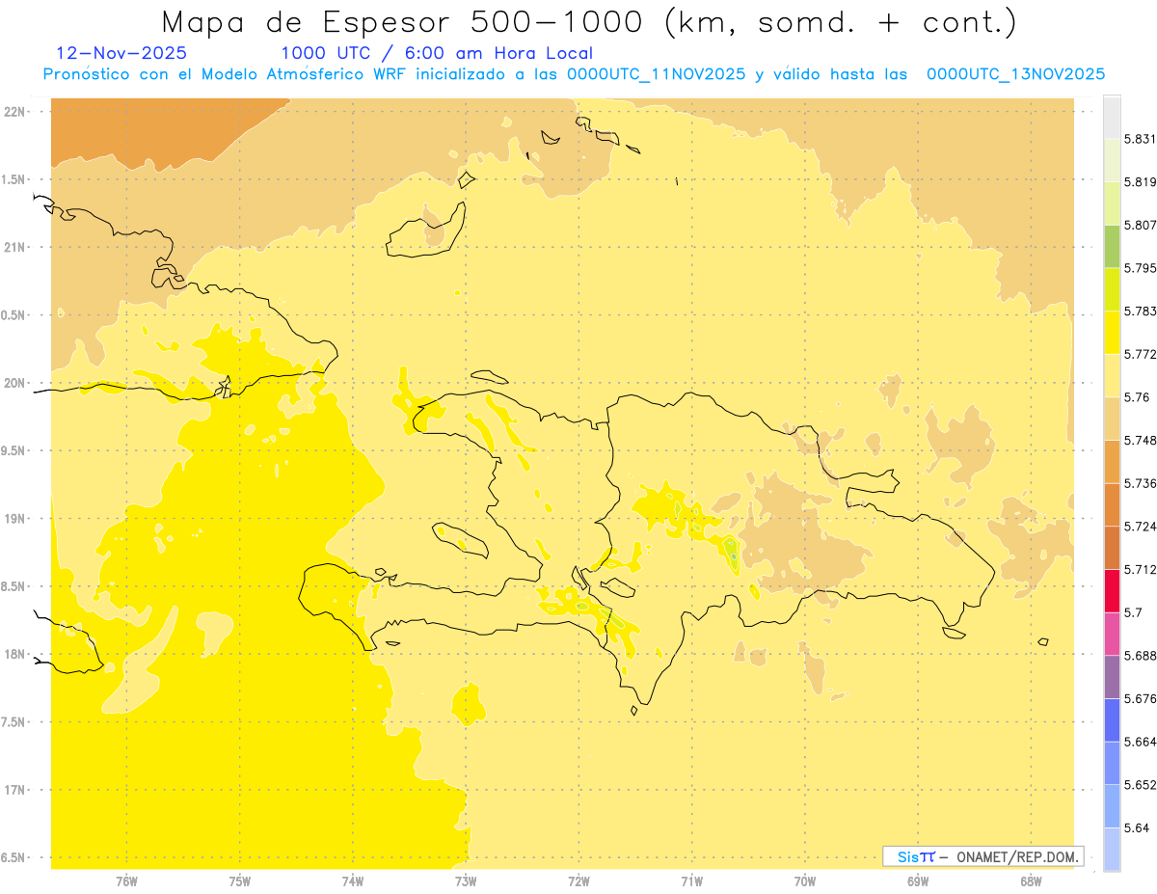Image resolution: width=1157 pixels, height=894 pixels.
Task: Click the legend value '5.688'
Action: (1140, 656)
